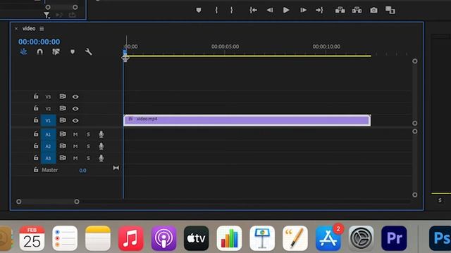Step back one frame

coord(269,11)
